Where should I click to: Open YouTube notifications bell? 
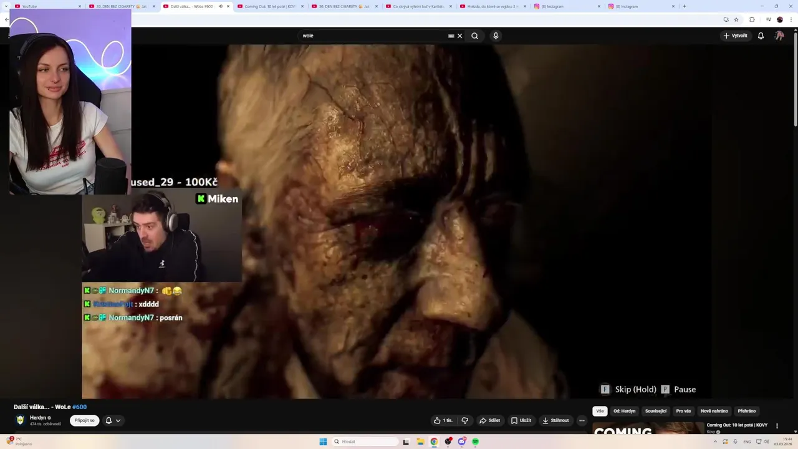pyautogui.click(x=761, y=36)
